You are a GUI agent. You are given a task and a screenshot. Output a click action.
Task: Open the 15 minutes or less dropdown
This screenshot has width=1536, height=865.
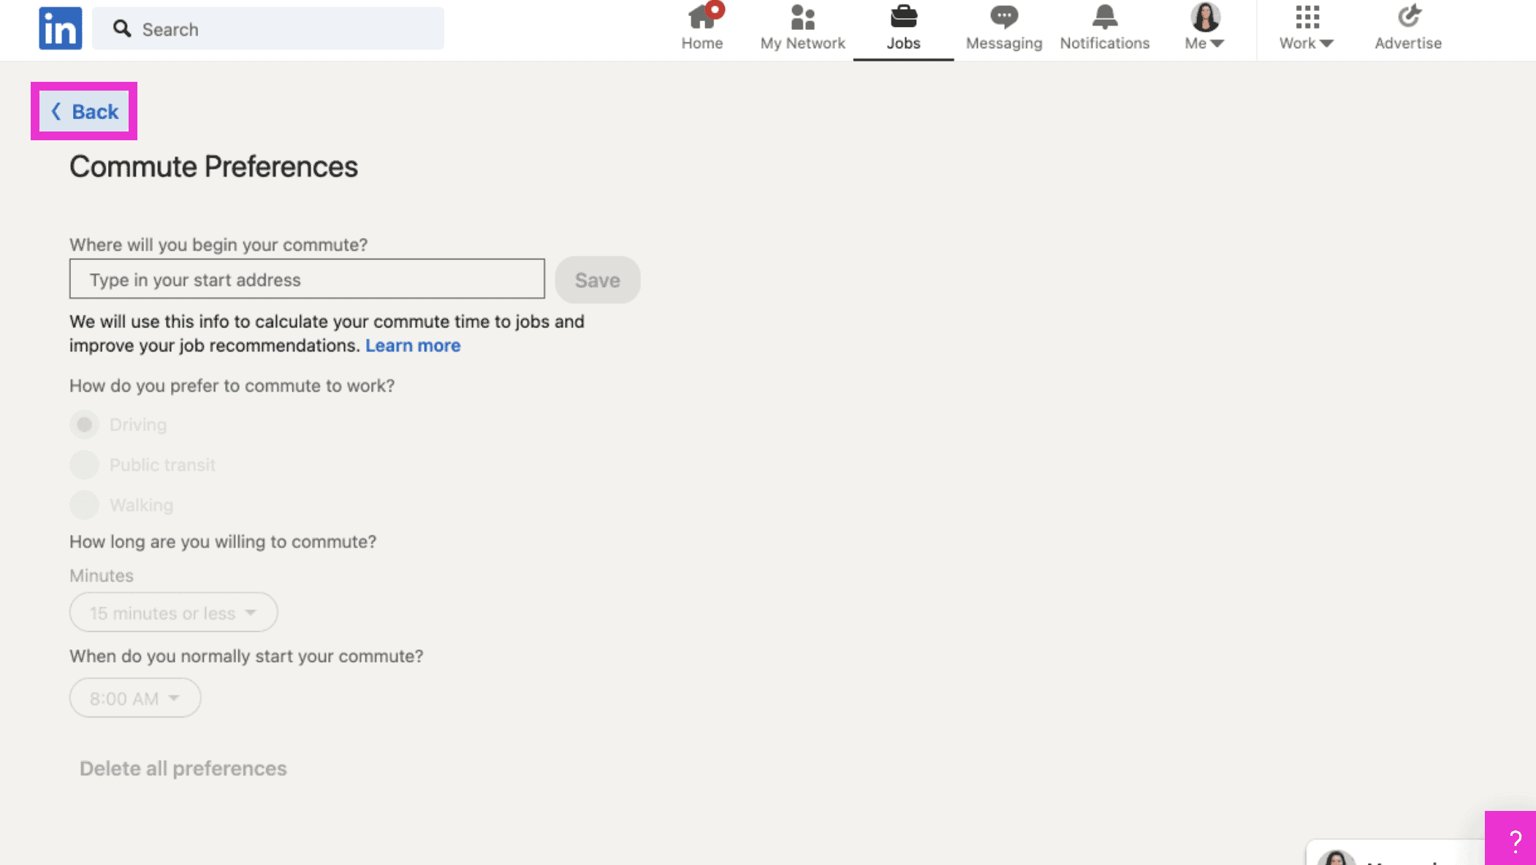pos(173,612)
